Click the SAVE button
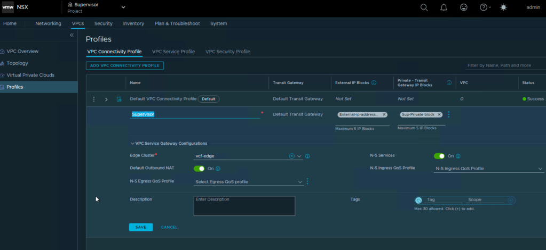Image resolution: width=546 pixels, height=250 pixels. [141, 227]
